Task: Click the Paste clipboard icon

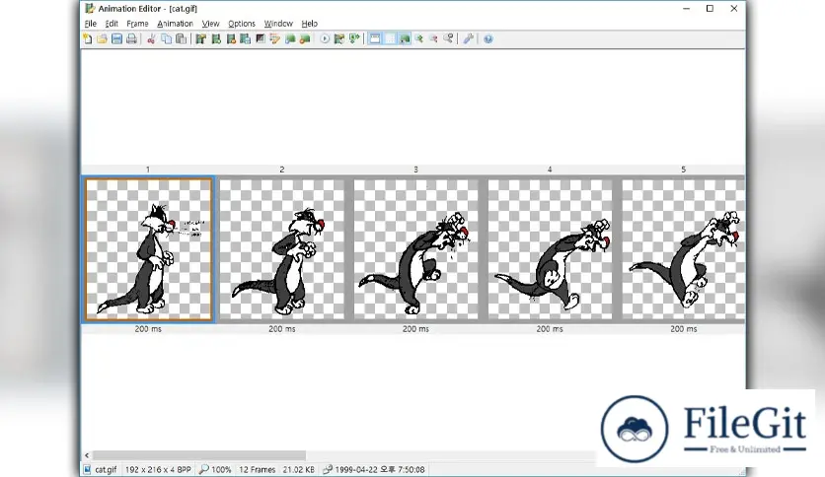Action: [x=181, y=38]
